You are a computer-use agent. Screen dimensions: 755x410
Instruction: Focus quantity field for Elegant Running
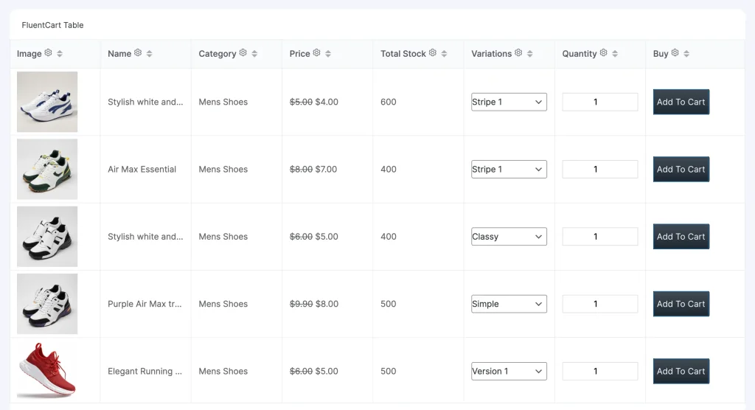click(600, 372)
